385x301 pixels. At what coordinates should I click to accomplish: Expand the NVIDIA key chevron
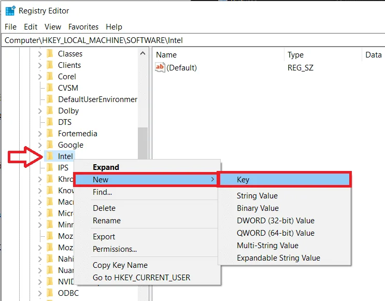[x=40, y=282]
